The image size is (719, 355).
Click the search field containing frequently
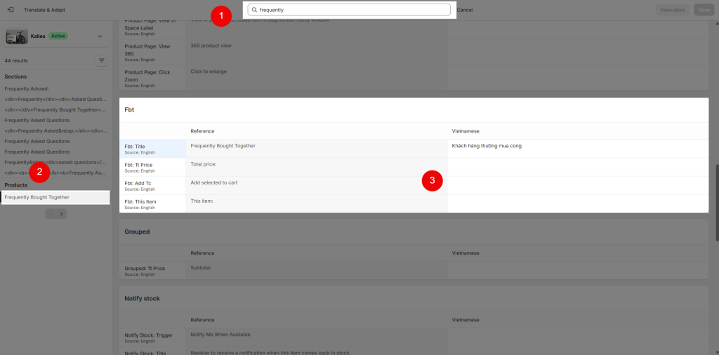point(350,10)
